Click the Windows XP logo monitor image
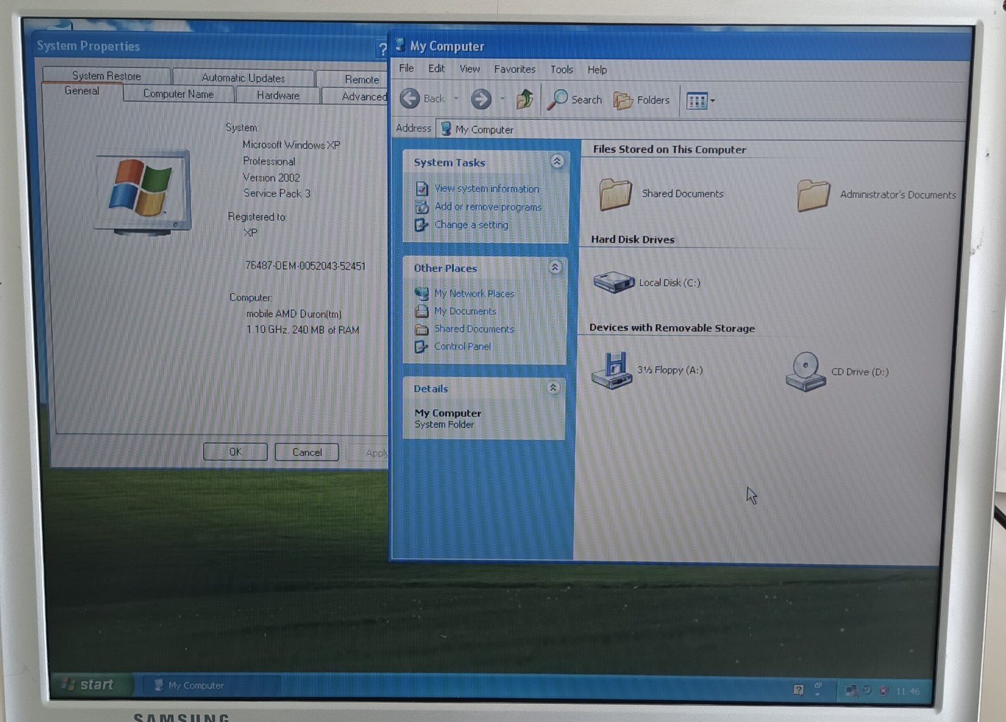The image size is (1006, 722). pyautogui.click(x=143, y=192)
